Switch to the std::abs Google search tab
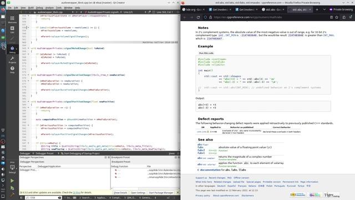Screen dimensions: 355x200 [x=272, y=9]
